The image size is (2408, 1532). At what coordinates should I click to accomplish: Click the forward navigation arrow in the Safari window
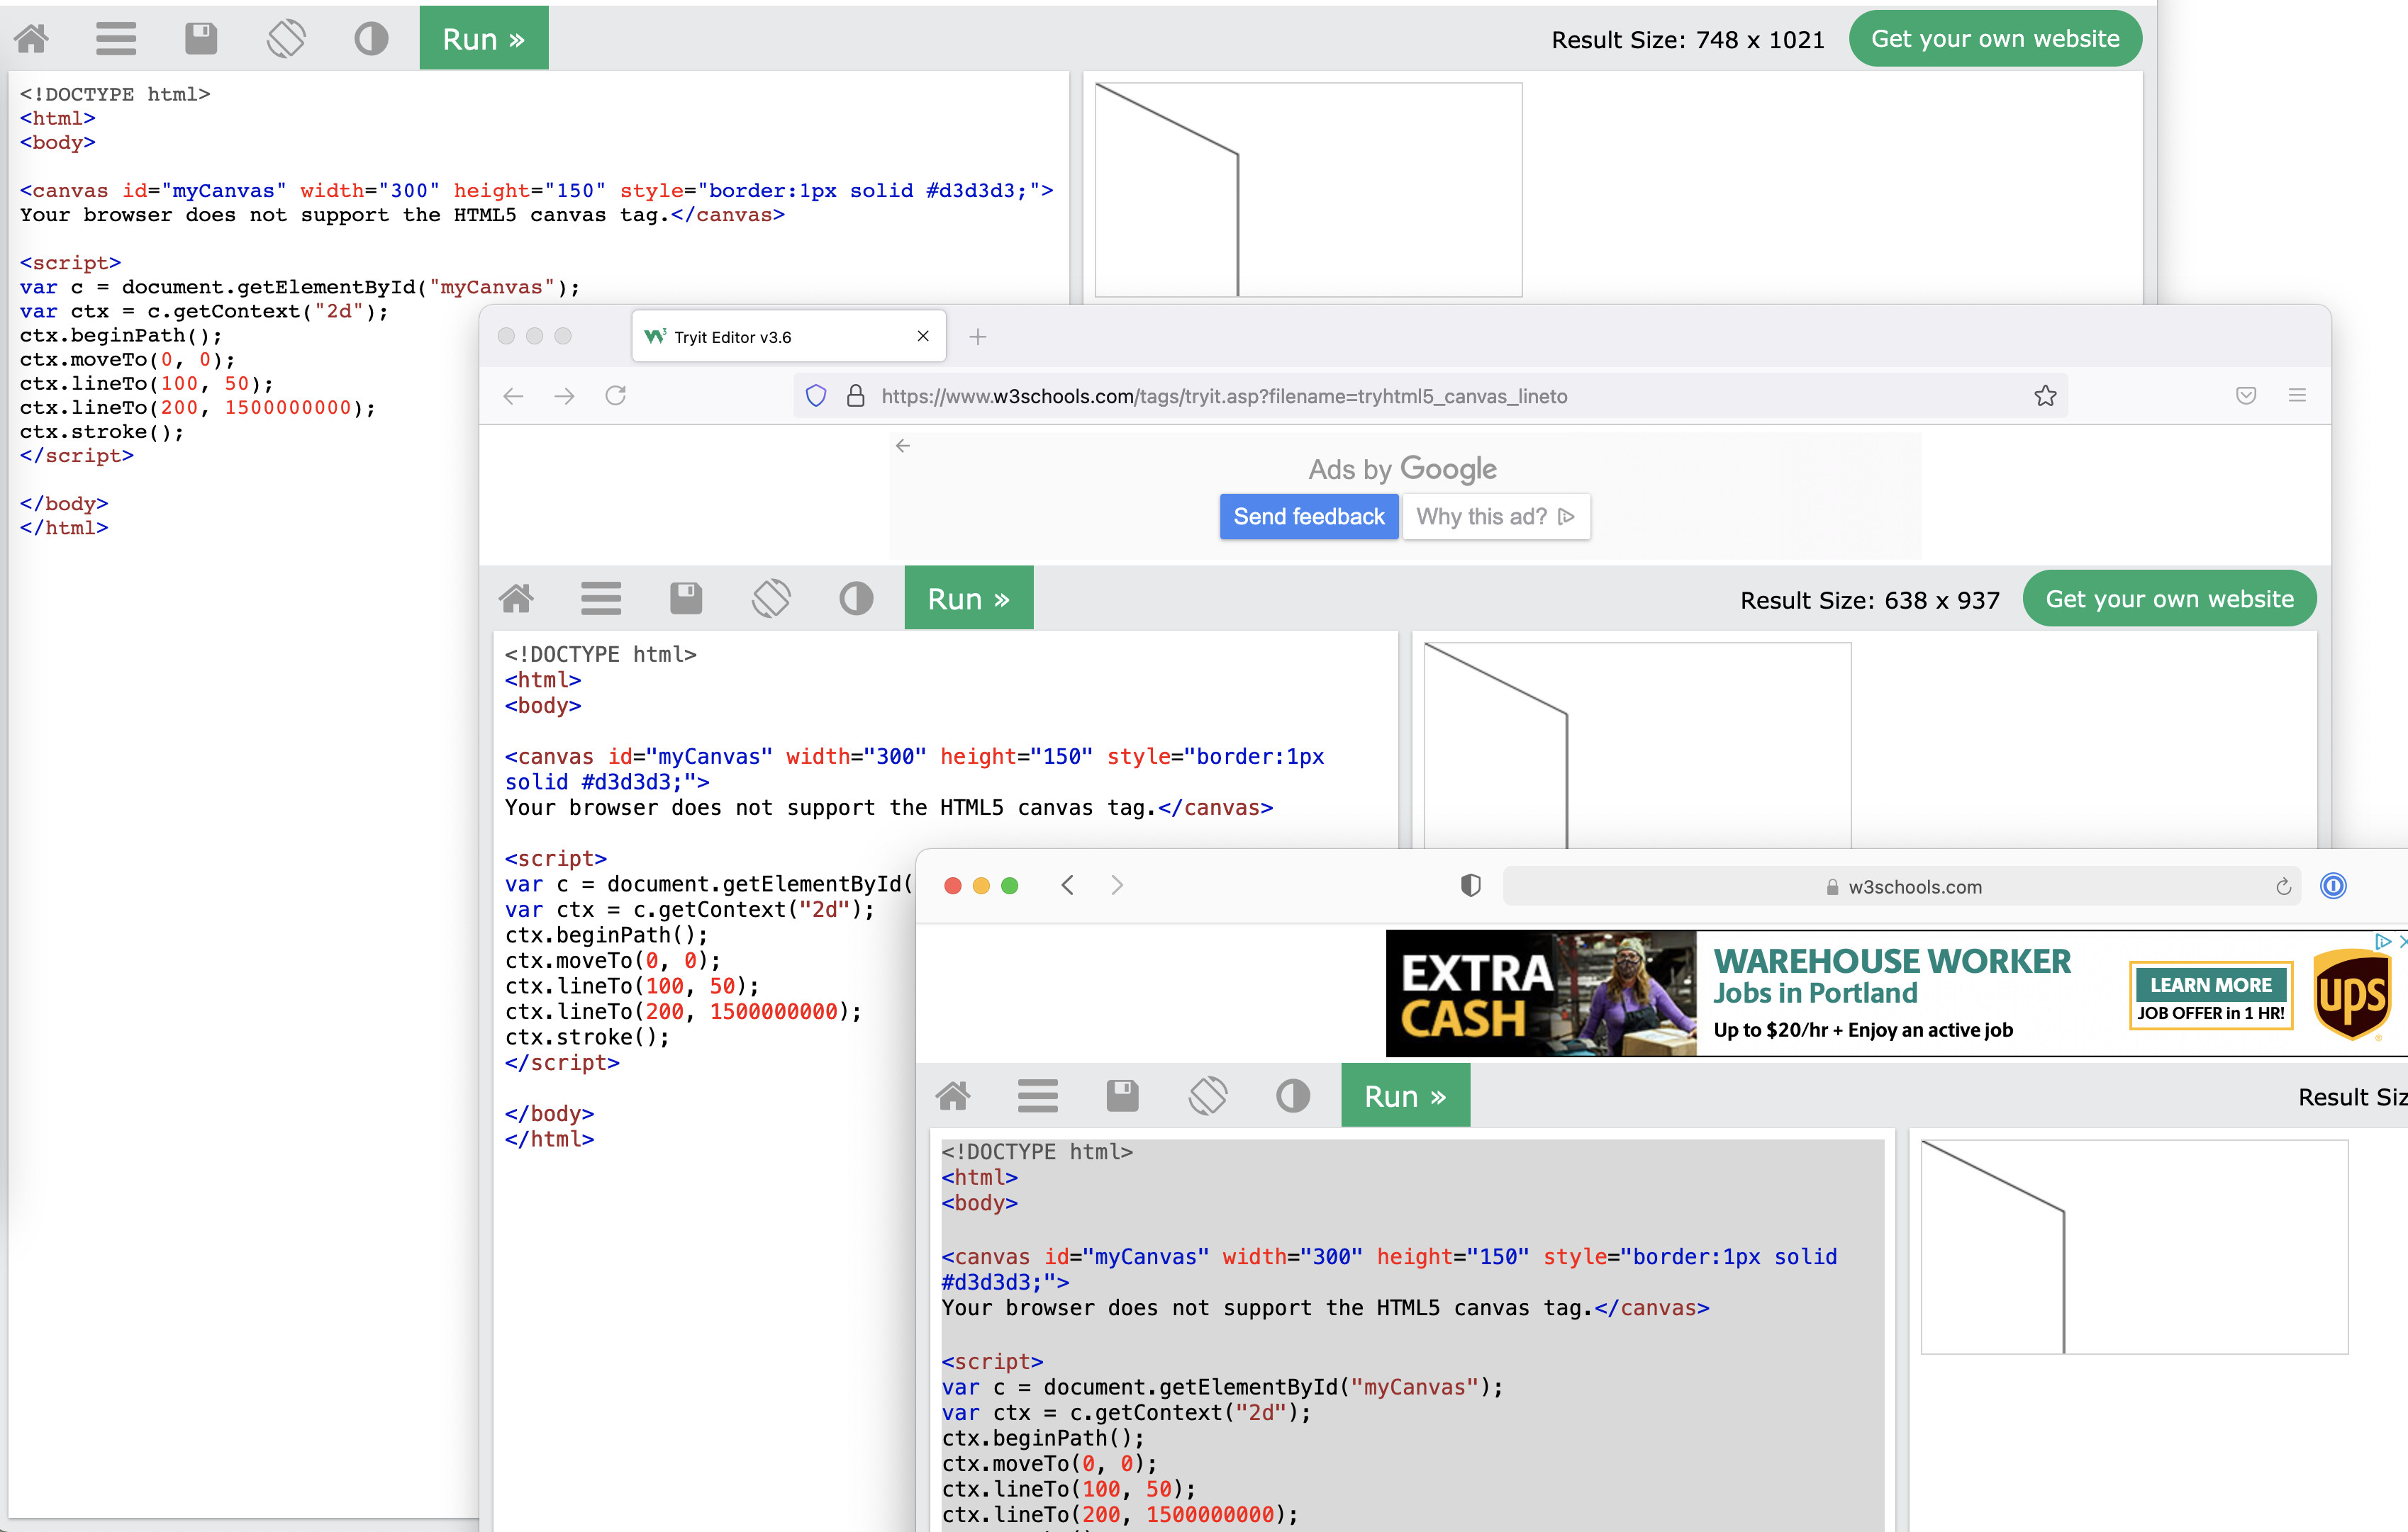(x=1117, y=886)
